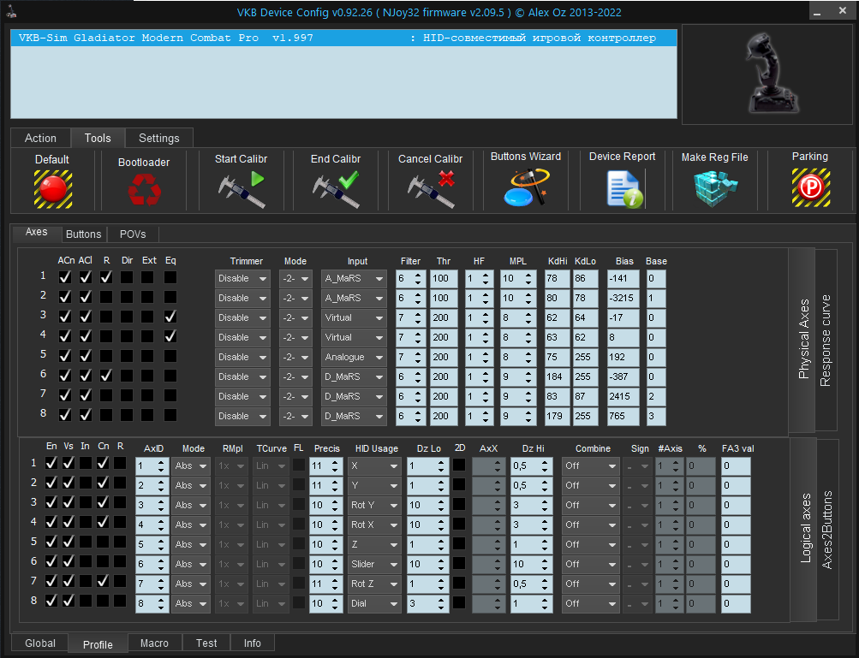Open the Trimmer dropdown for physical axis 1
Image resolution: width=859 pixels, height=658 pixels.
pyautogui.click(x=242, y=278)
